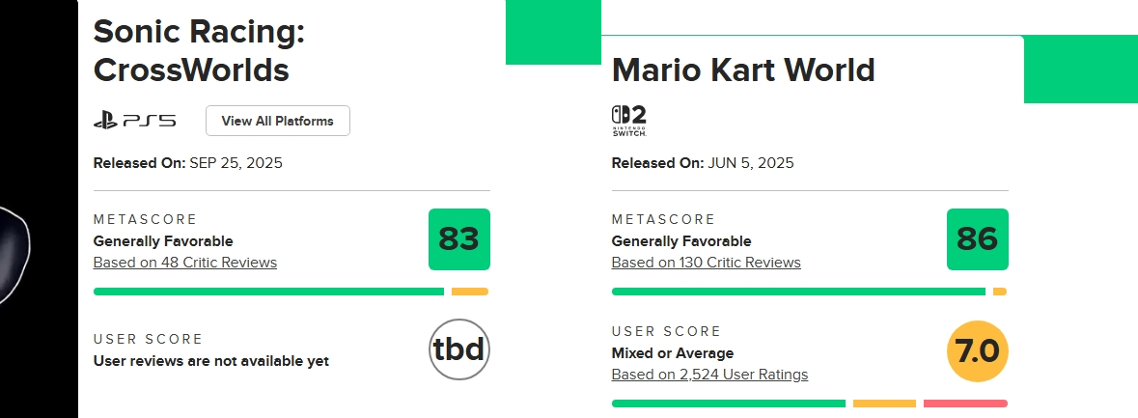The width and height of the screenshot is (1138, 418).
Task: Click the Sonic game thumbnail image
Action: [39, 209]
